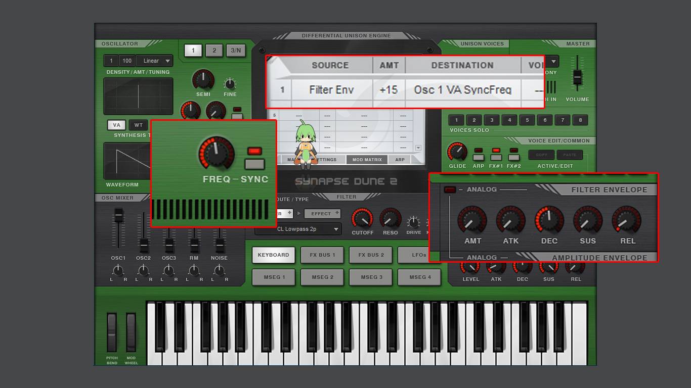
Task: Click the COPY voice button
Action: coord(541,155)
